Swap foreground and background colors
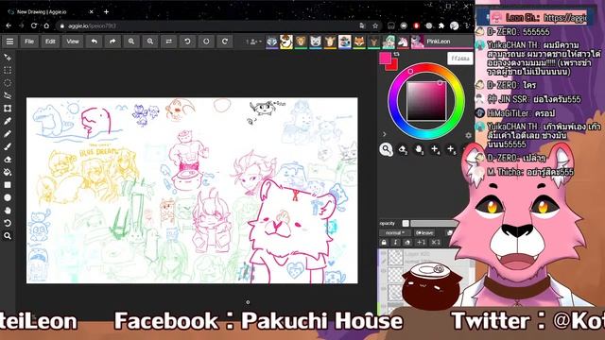The height and width of the screenshot is (340, 605). [397, 55]
